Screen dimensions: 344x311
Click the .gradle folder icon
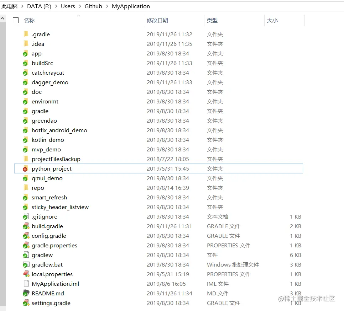click(26, 34)
